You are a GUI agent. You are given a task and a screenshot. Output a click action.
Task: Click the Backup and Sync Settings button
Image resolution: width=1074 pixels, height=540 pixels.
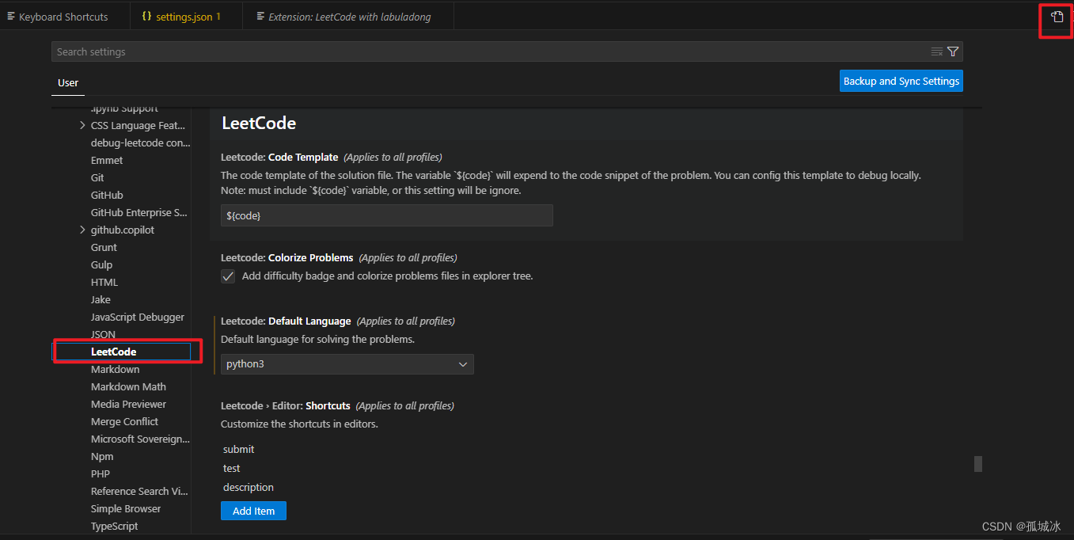pos(901,80)
